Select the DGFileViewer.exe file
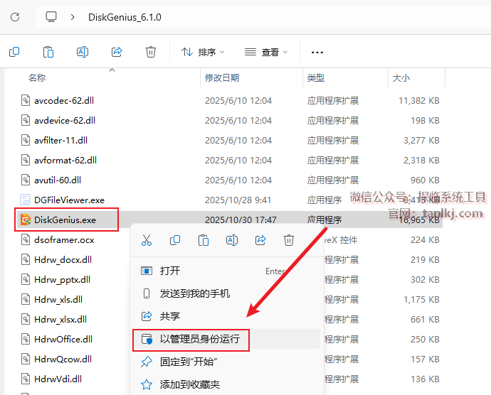The width and height of the screenshot is (491, 395). click(x=69, y=200)
